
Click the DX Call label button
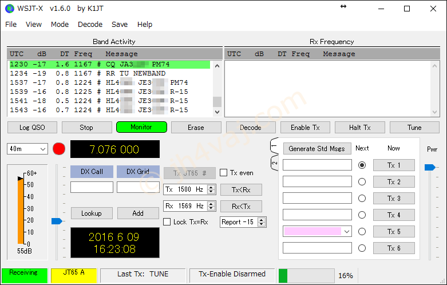pyautogui.click(x=92, y=172)
